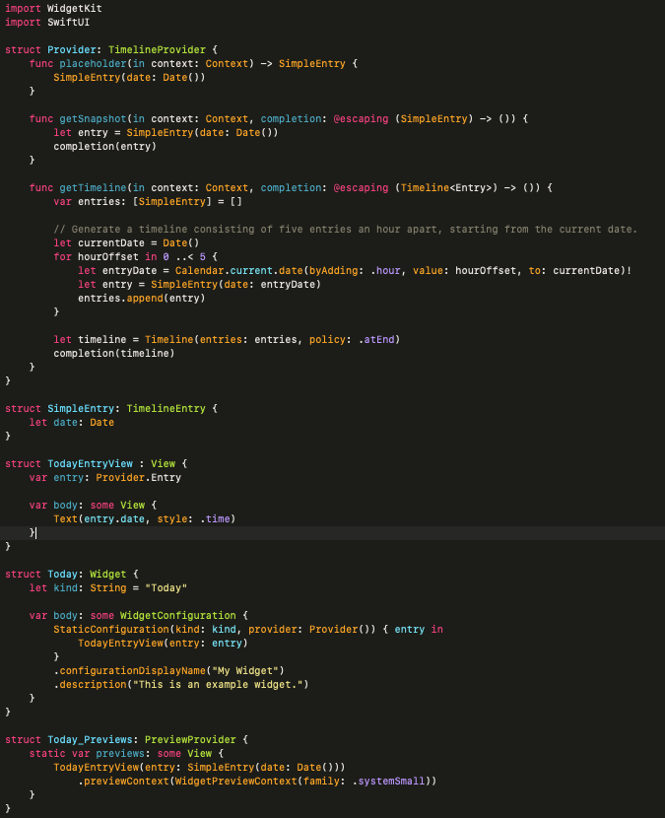Image resolution: width=665 pixels, height=818 pixels.
Task: Click 'completion(timeline)' line
Action: click(x=113, y=354)
